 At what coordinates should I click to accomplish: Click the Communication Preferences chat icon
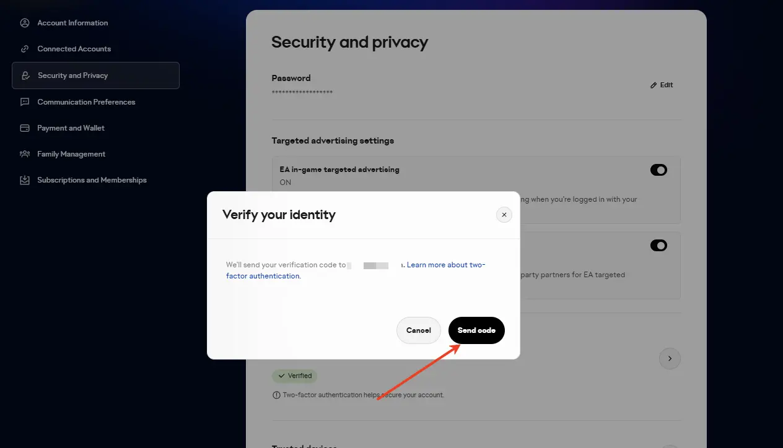25,102
